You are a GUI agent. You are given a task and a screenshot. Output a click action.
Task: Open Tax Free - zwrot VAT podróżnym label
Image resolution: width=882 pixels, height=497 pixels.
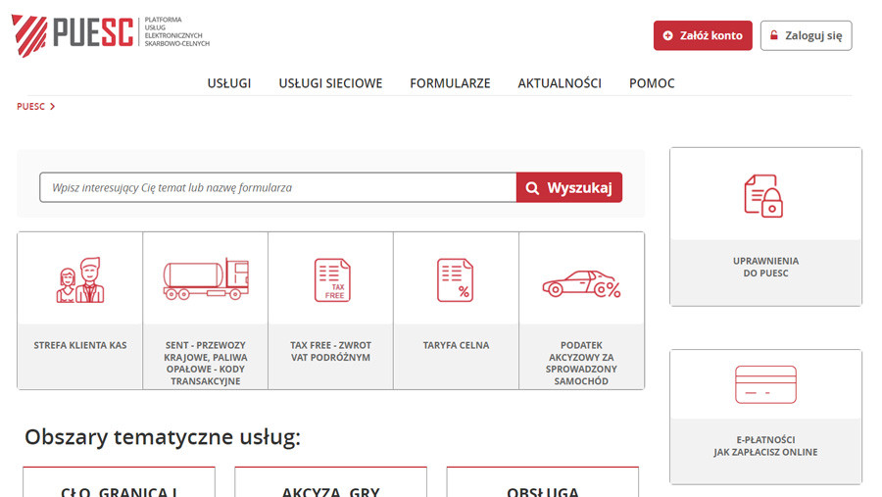click(x=331, y=351)
